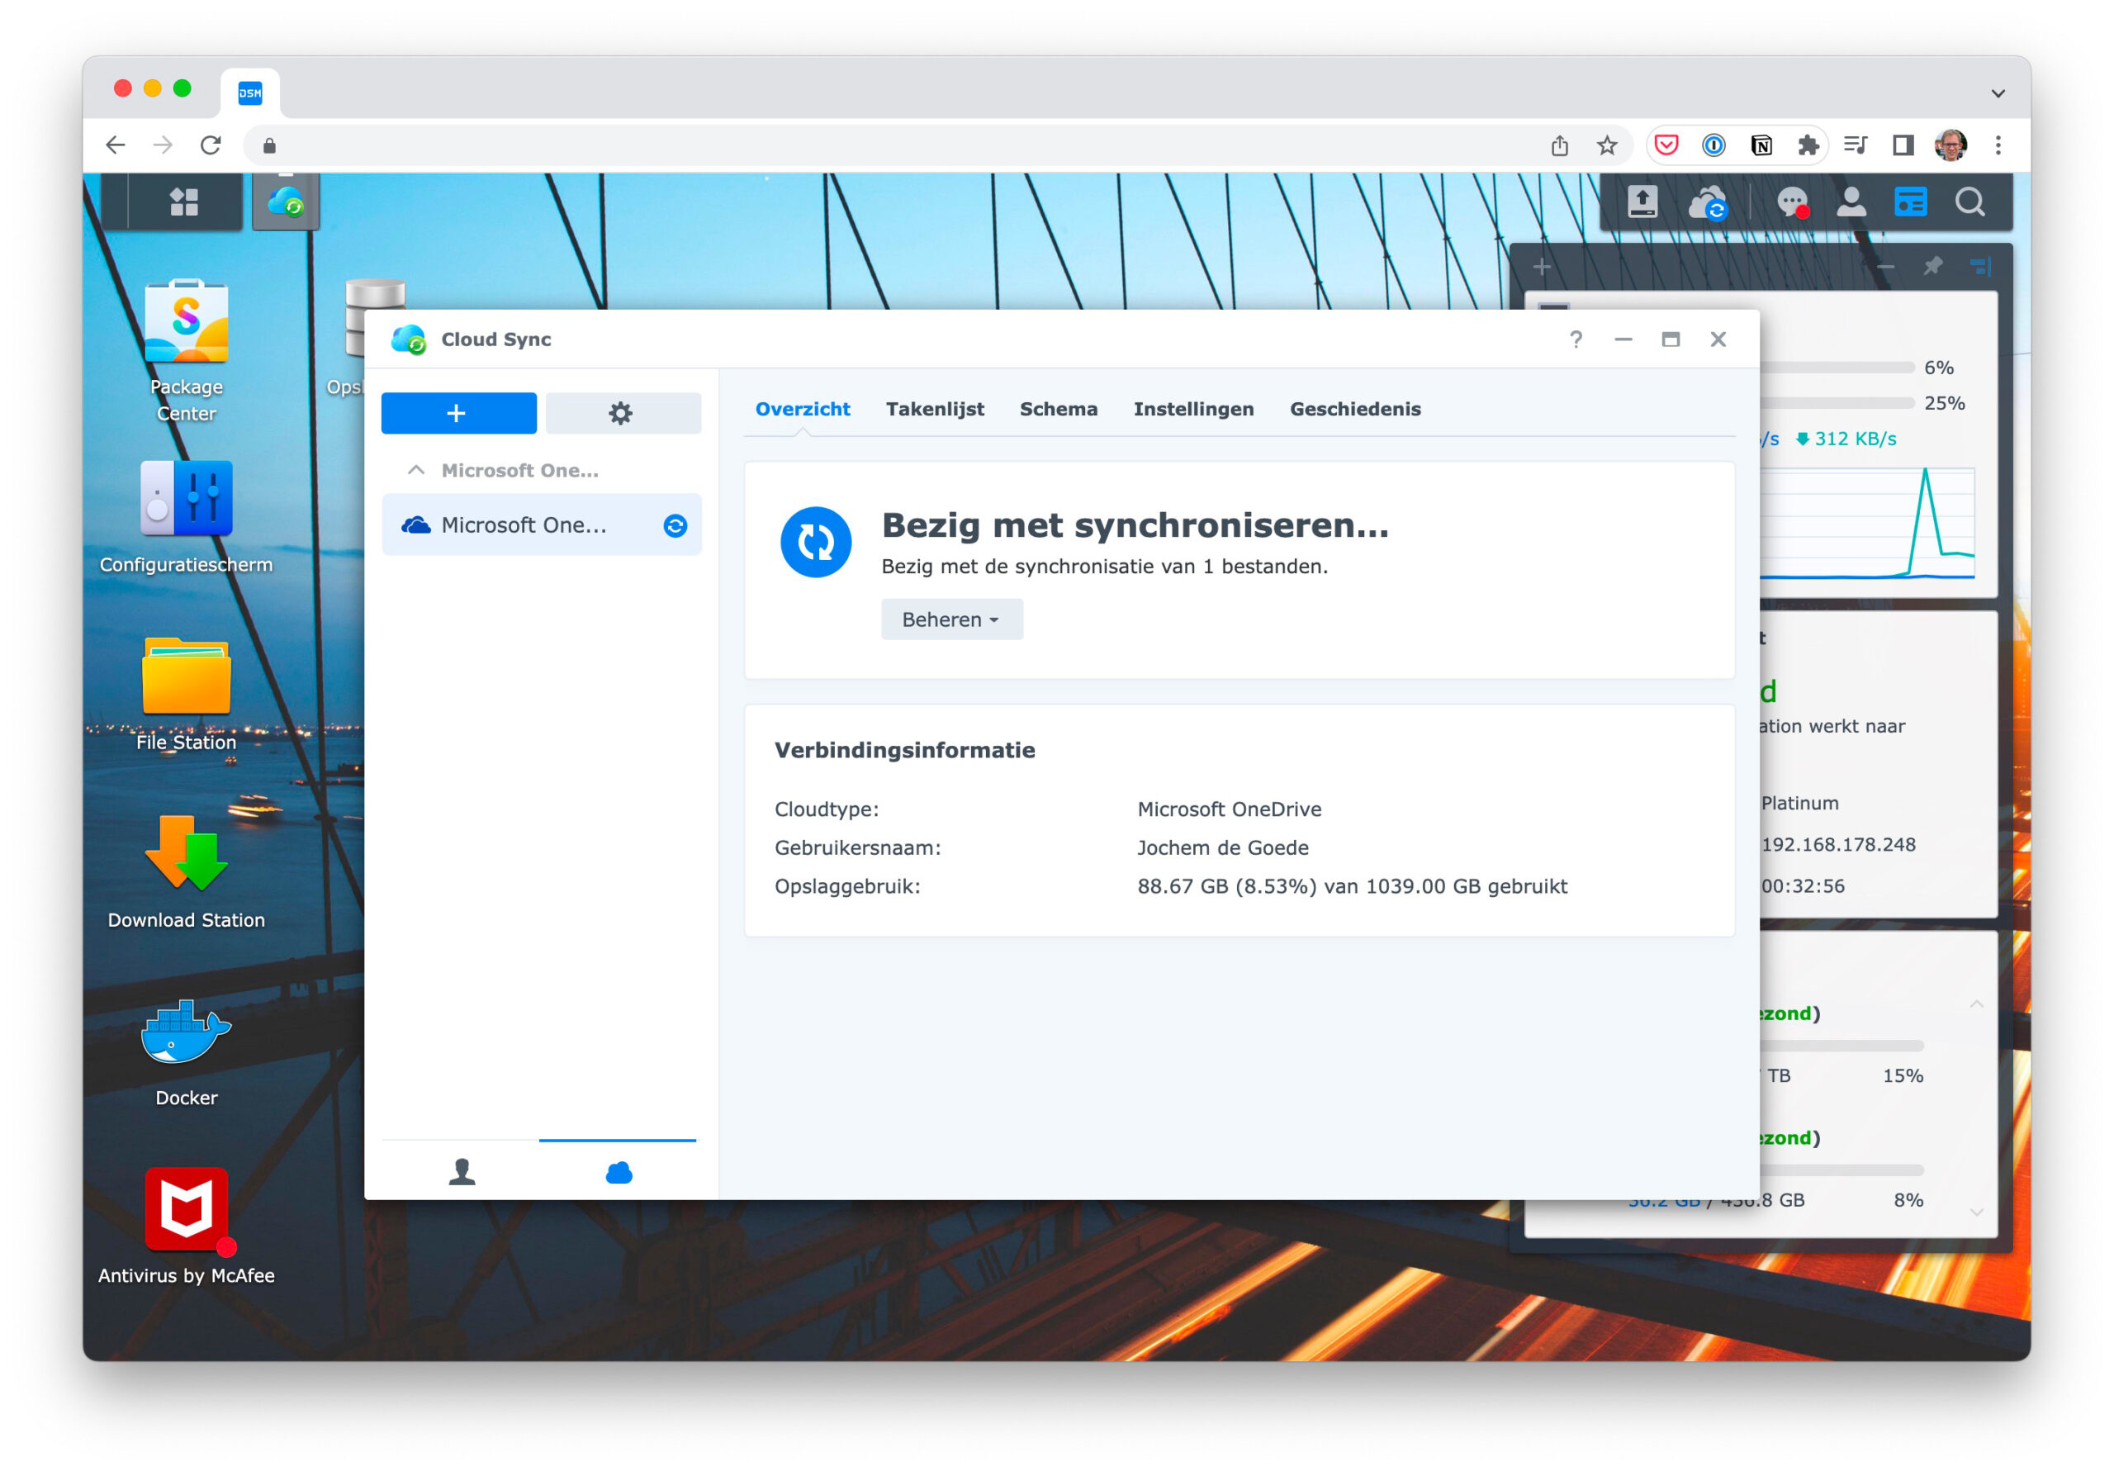
Task: Open the Beheren dropdown
Action: point(951,620)
